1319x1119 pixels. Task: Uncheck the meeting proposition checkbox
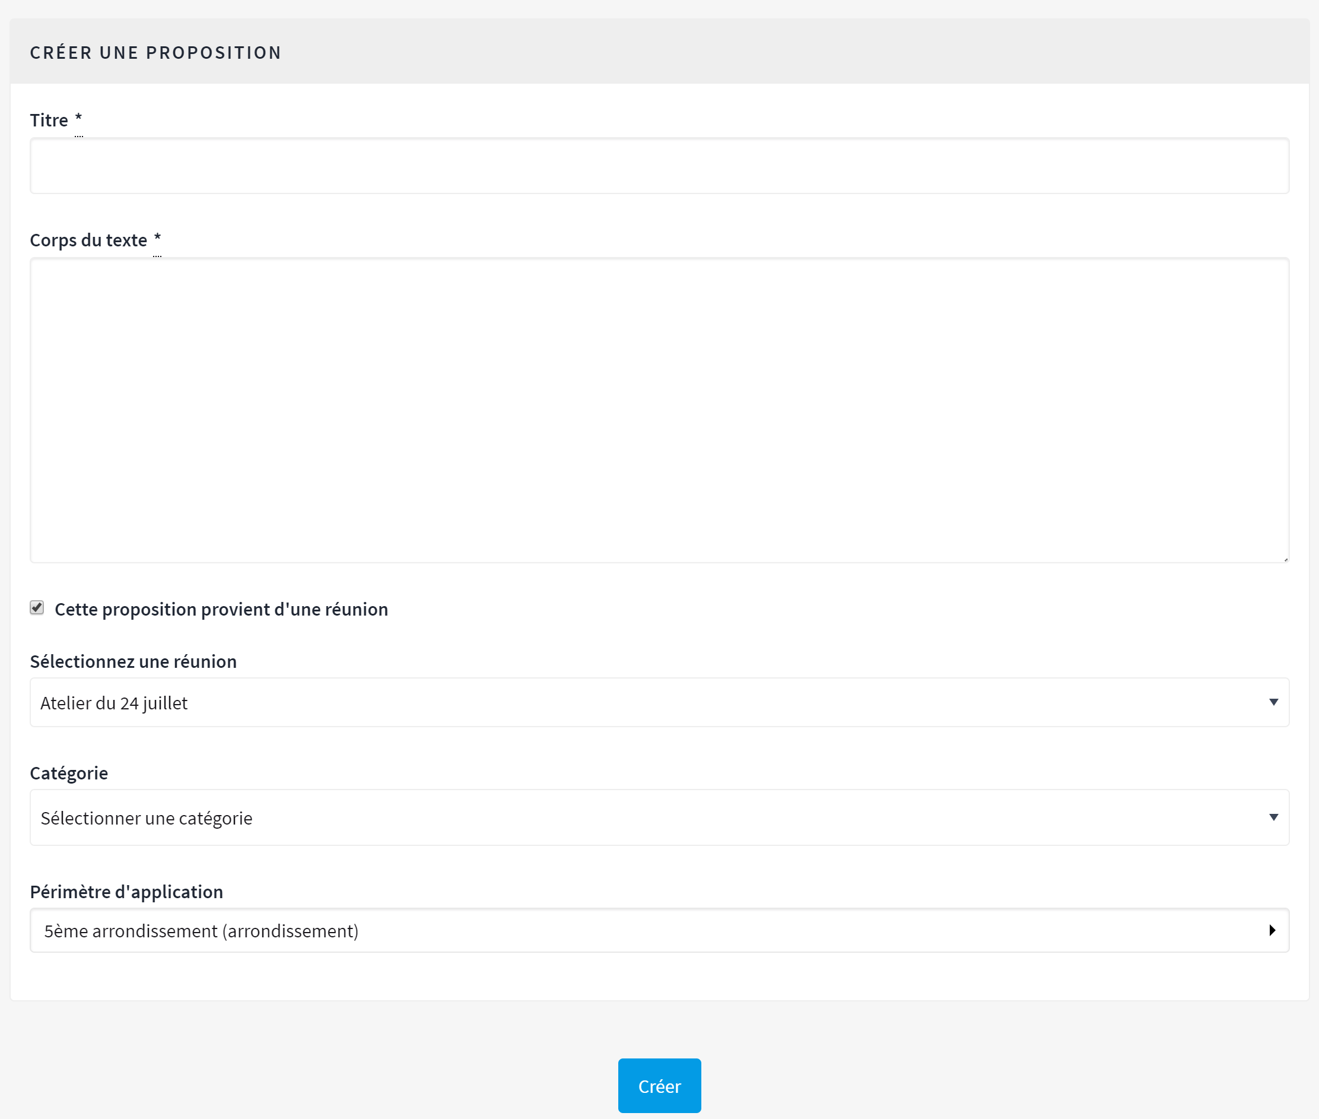(37, 608)
